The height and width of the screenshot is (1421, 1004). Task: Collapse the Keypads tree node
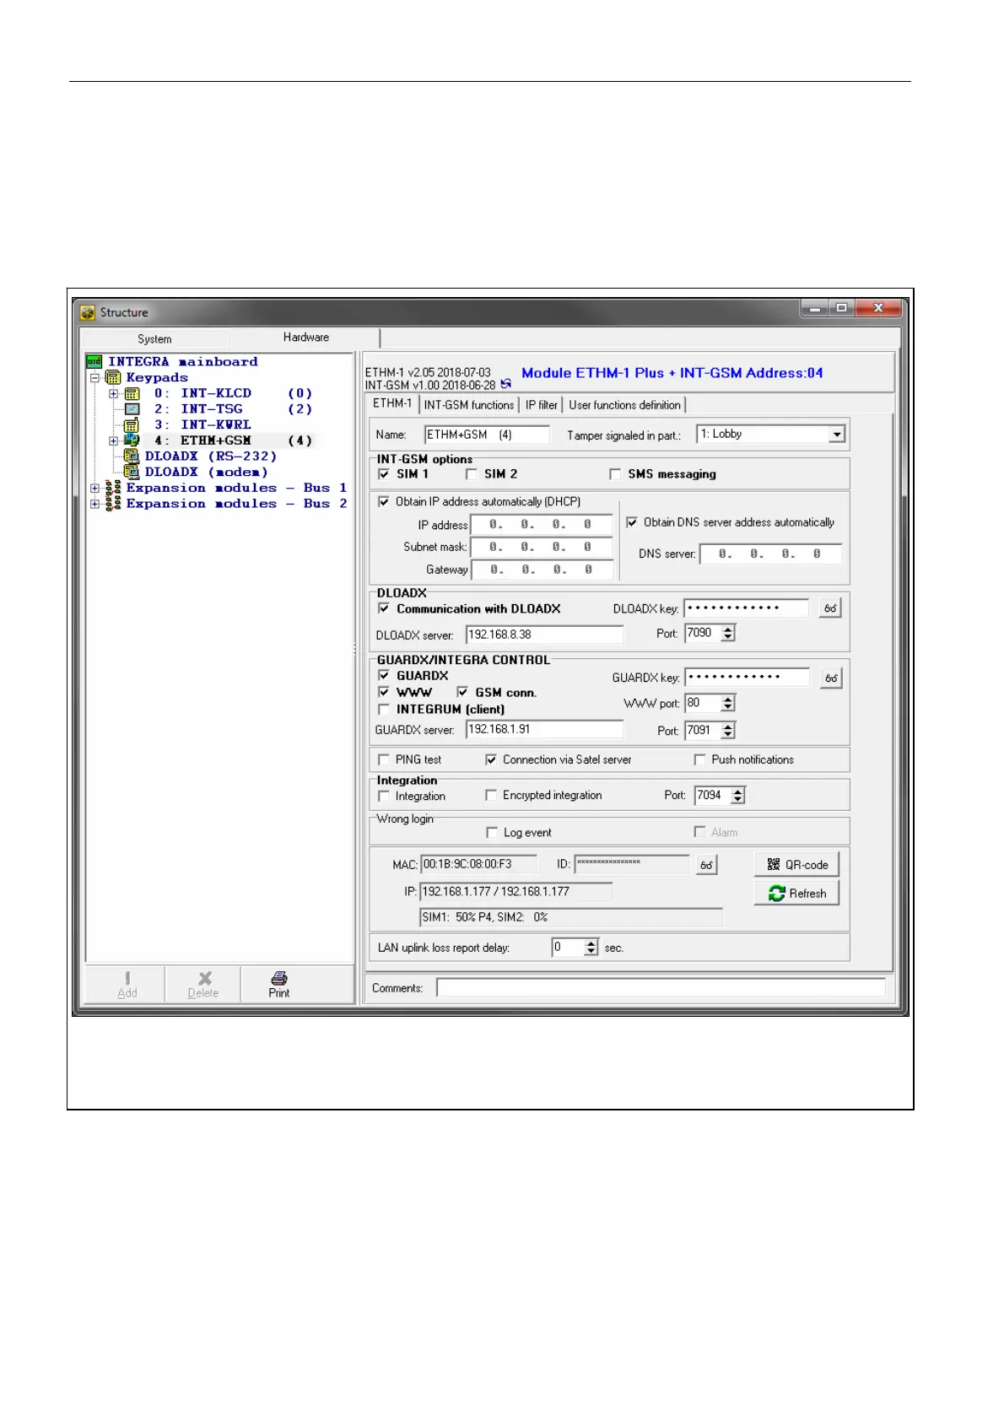click(x=95, y=378)
